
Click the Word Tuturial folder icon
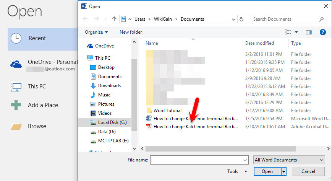coord(149,110)
